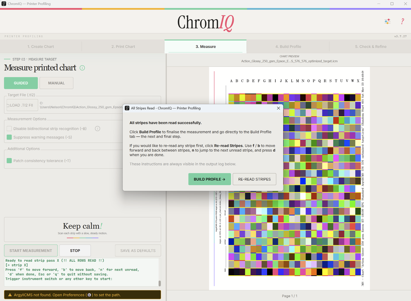The width and height of the screenshot is (411, 301).
Task: Click 'Ready to read strip pass X' log line
Action: (x=55, y=261)
